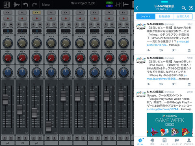195x146 pixels.
Task: Arm record on channel 14
Action: click(x=51, y=18)
